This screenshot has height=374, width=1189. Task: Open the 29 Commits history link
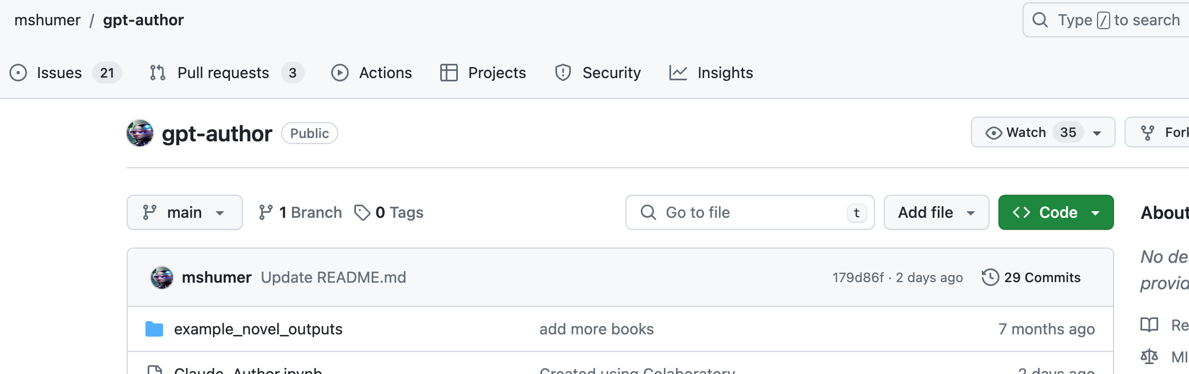pyautogui.click(x=1042, y=277)
